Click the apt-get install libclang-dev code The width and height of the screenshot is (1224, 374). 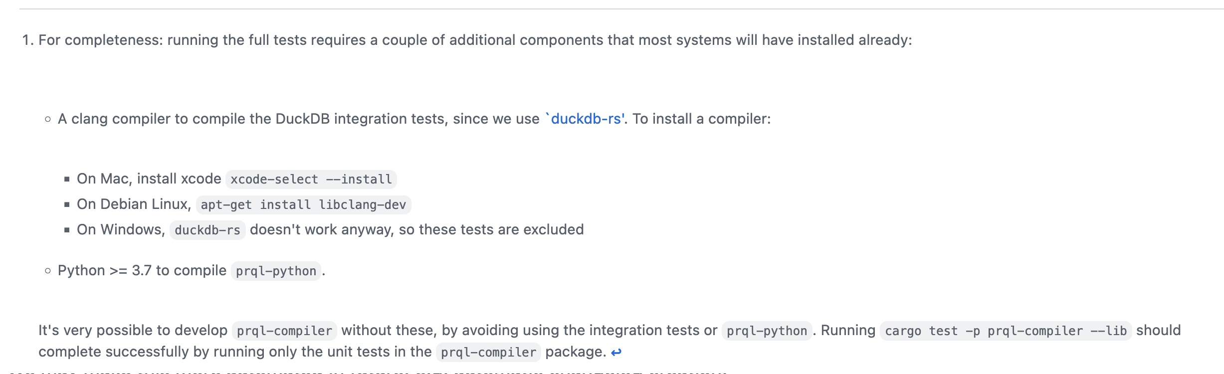(x=303, y=205)
